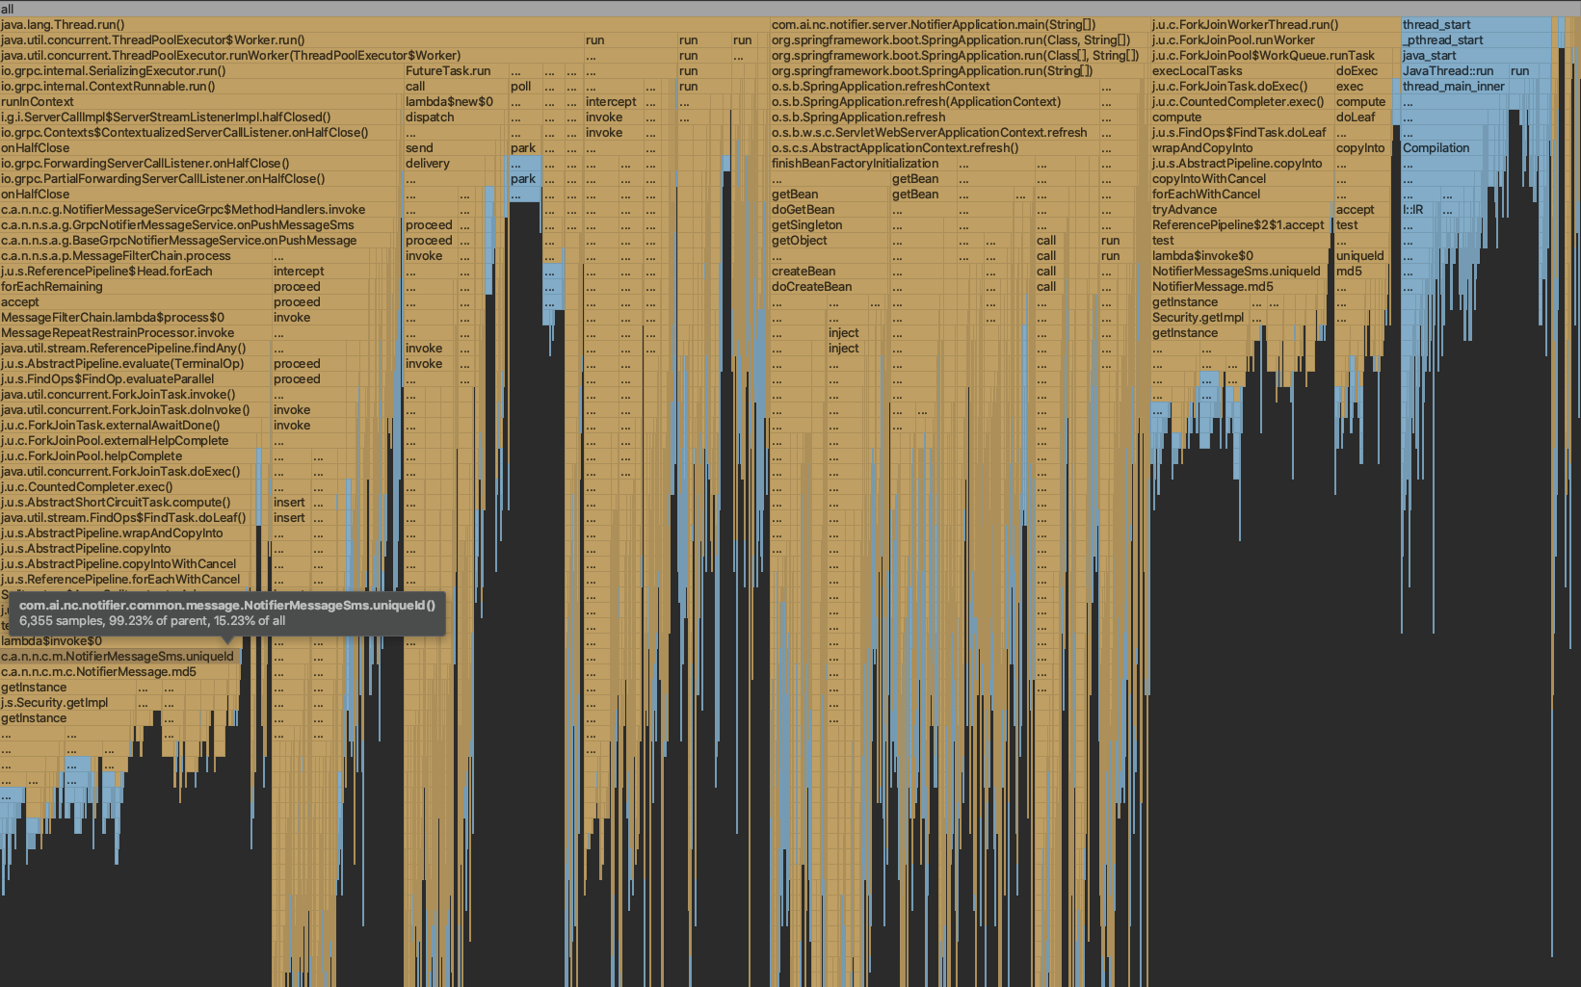Select the root 'all' frame
Screen dimensions: 1581x987
pyautogui.click(x=790, y=9)
